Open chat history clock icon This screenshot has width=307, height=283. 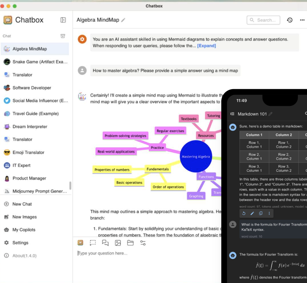tap(289, 20)
